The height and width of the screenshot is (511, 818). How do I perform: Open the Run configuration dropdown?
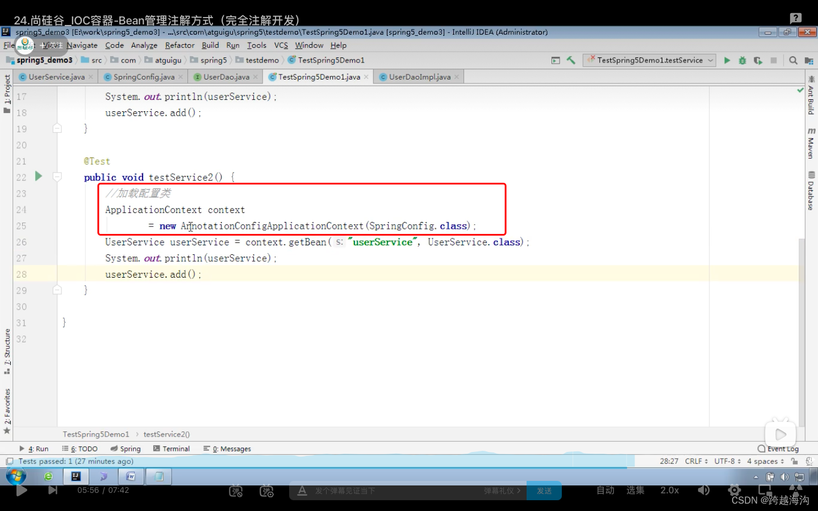(650, 60)
